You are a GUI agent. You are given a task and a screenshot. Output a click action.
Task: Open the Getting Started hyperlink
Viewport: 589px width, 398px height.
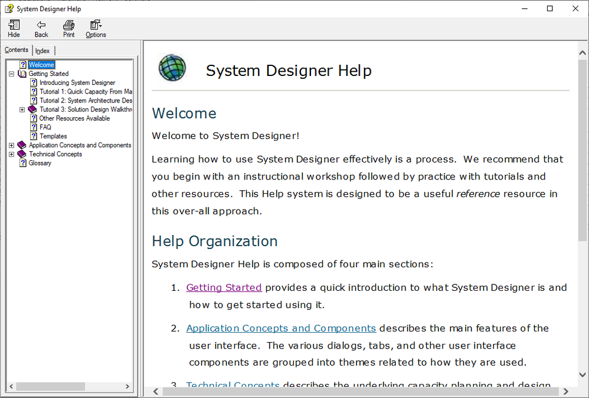[x=224, y=287]
